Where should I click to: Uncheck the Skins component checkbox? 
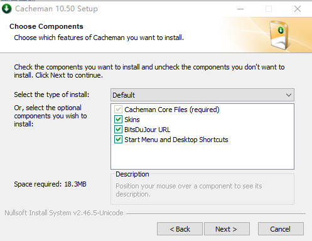[118, 120]
